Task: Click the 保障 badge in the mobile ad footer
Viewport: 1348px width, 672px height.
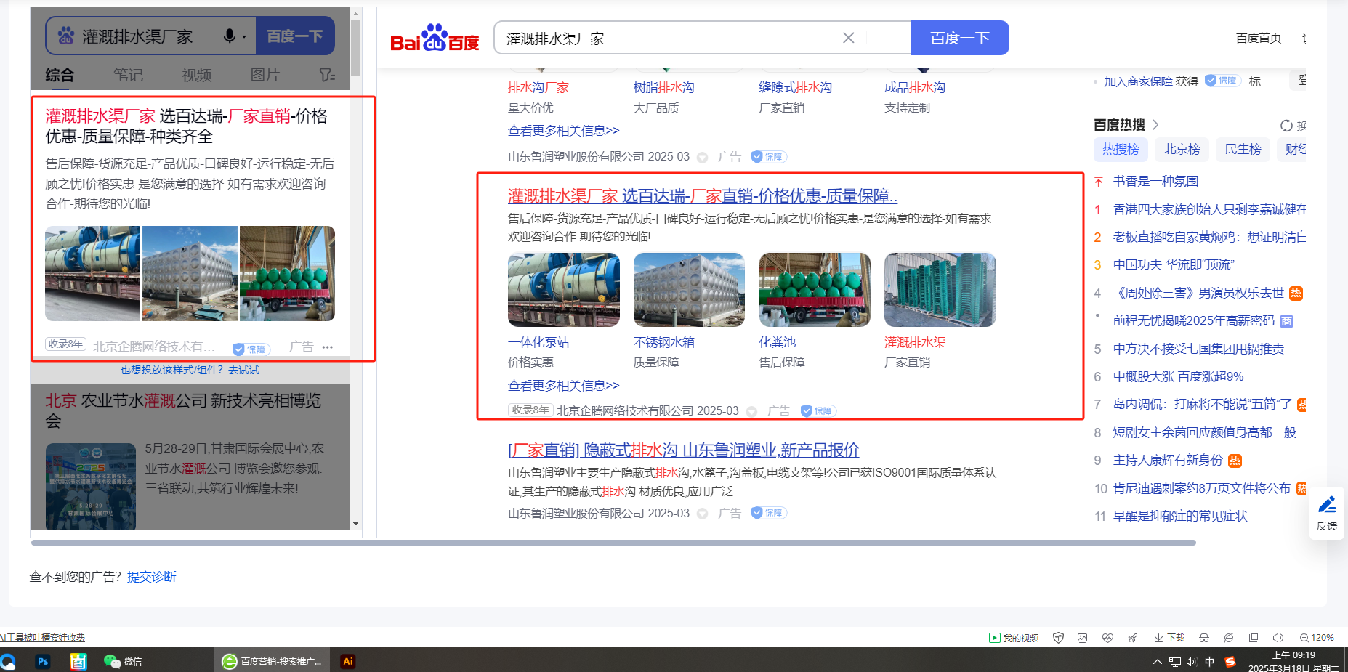Action: click(x=251, y=349)
